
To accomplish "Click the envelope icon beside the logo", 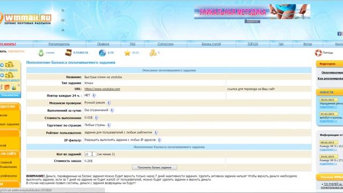I will 63,20.
